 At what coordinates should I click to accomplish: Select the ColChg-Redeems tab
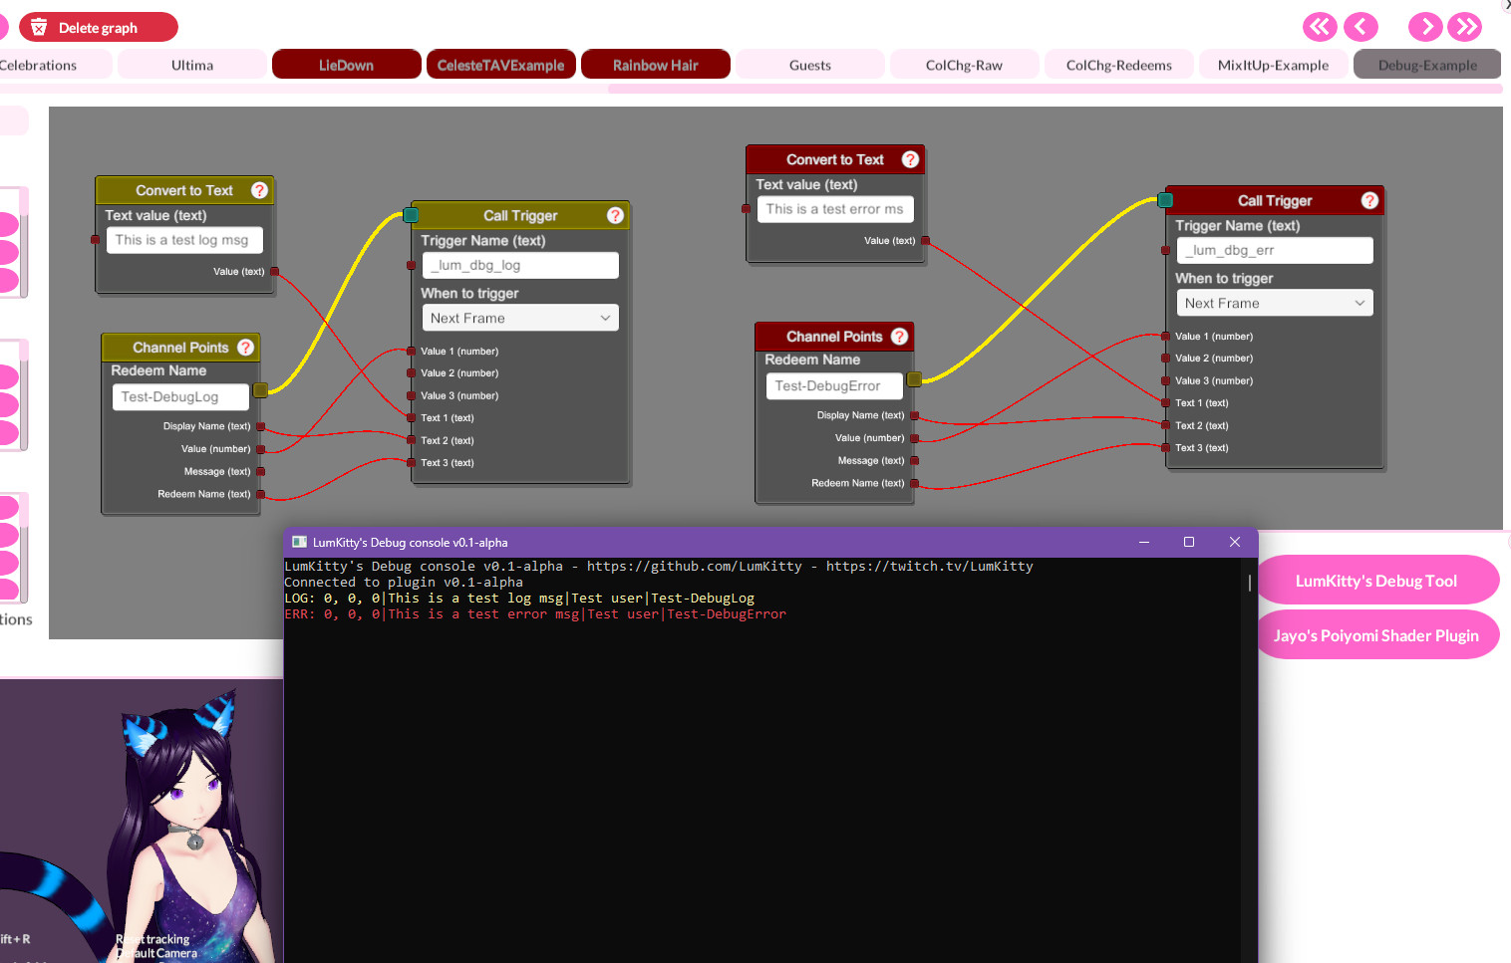(1119, 65)
